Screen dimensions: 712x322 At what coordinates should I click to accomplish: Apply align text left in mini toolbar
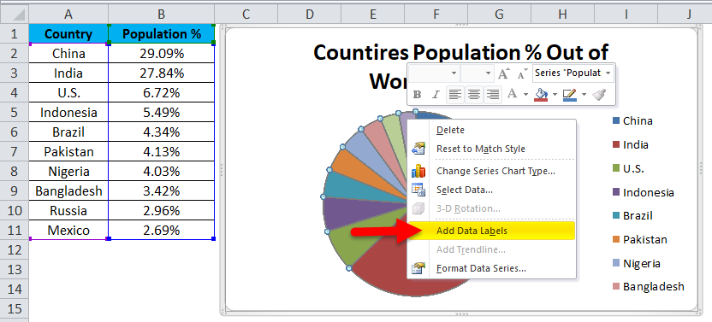[455, 94]
